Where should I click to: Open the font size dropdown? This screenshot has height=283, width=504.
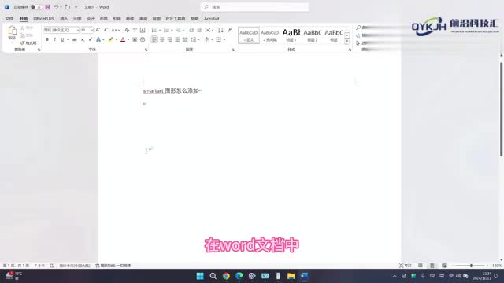click(x=92, y=30)
